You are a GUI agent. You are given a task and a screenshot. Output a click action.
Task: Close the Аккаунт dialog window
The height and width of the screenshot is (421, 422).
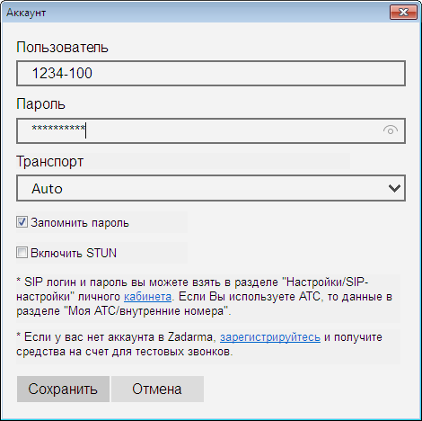point(403,13)
